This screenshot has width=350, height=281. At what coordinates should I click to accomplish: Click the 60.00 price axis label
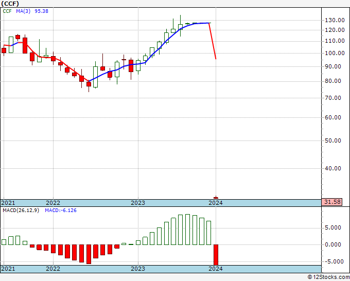[333, 117]
